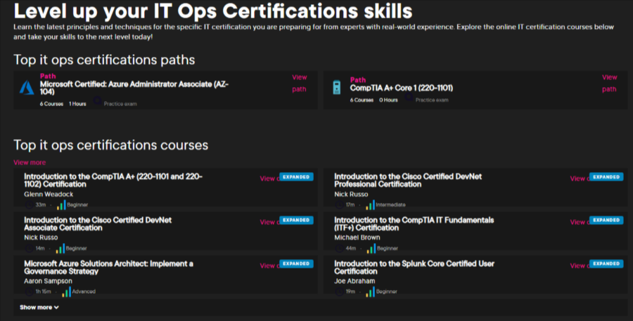This screenshot has height=321, width=633.
Task: Click level bars icon on CompTIA ITF+ course
Action: pos(371,249)
